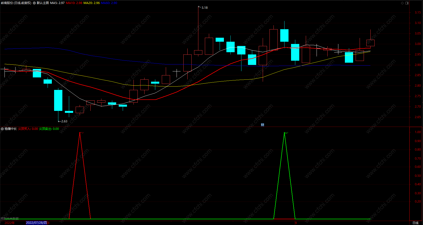The width and height of the screenshot is (423, 225).
Task: Open the main chart indicator dropdown arrow
Action: pyautogui.click(x=34, y=3)
